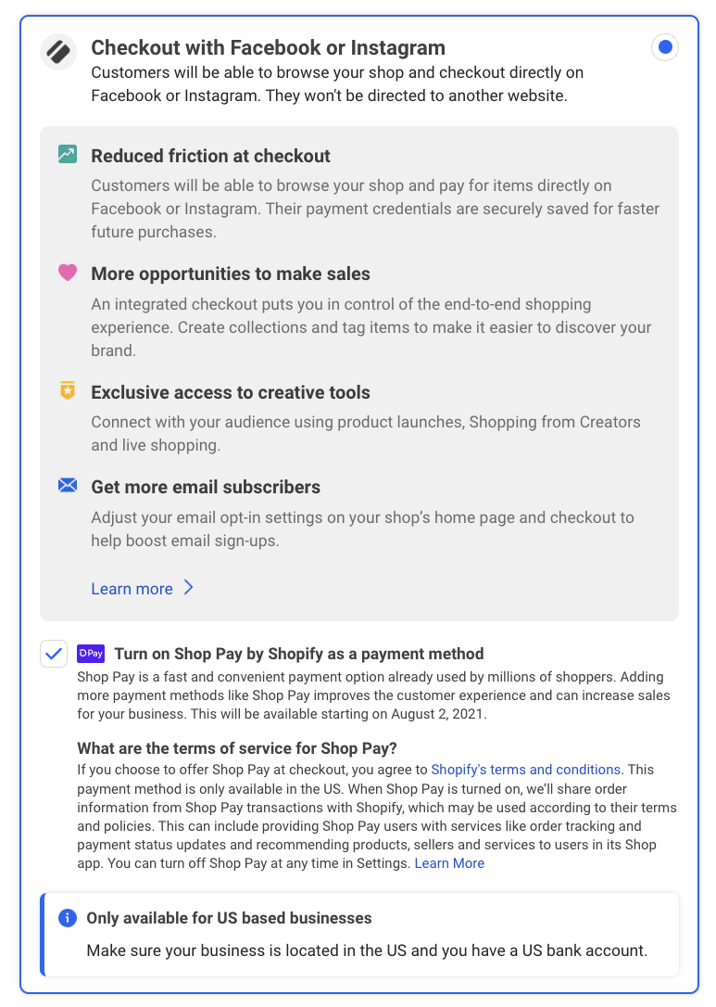Click the blue envelope icon
This screenshot has height=1007, width=716.
click(x=68, y=485)
